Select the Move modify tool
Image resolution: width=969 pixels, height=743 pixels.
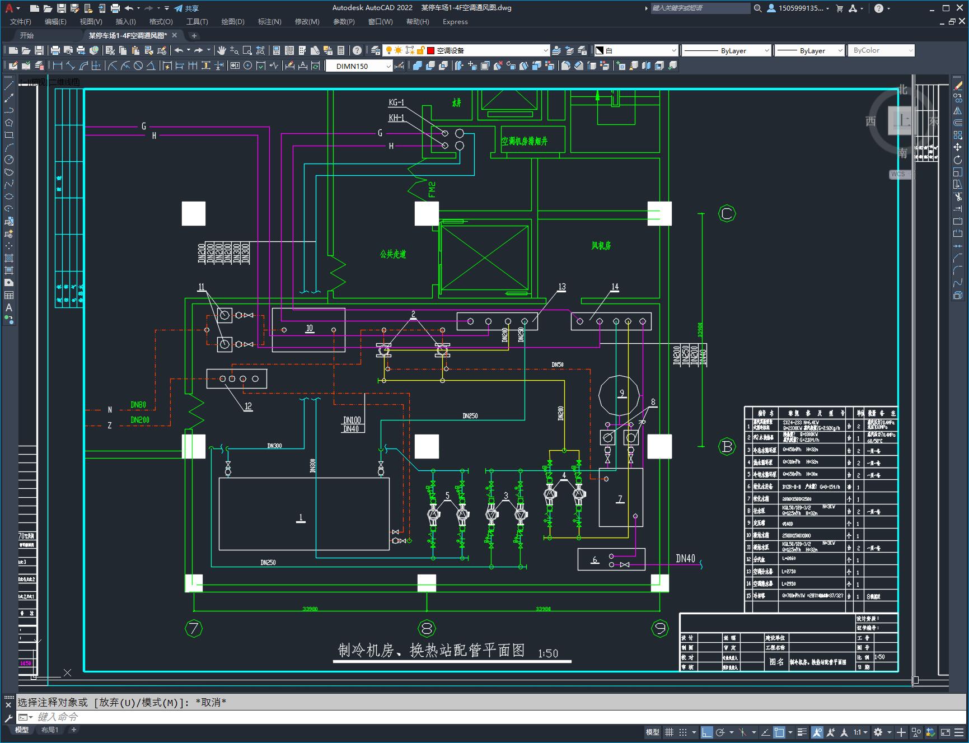[x=958, y=147]
